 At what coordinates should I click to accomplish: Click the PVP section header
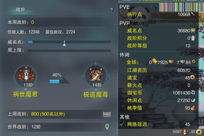click(x=125, y=23)
